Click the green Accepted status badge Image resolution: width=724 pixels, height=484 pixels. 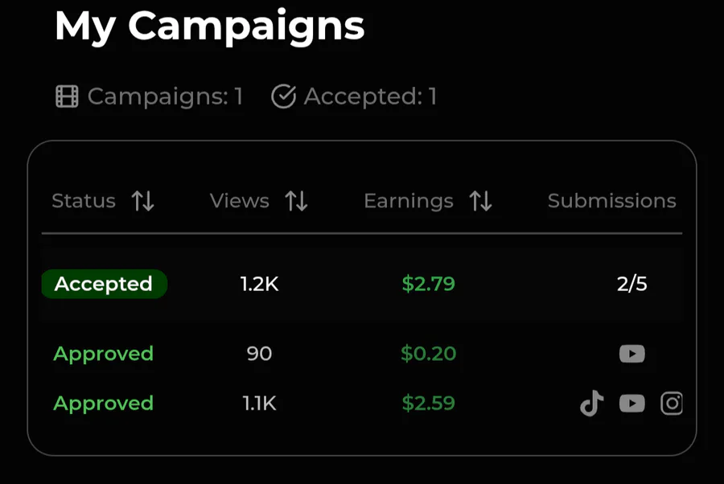point(104,284)
